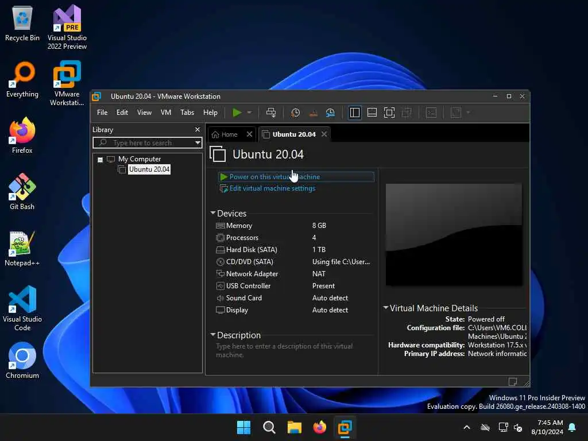The image size is (588, 441).
Task: Click the description text field
Action: 294,351
